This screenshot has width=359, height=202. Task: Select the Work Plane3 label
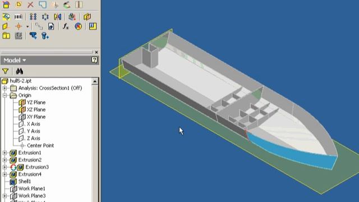[x=32, y=196]
